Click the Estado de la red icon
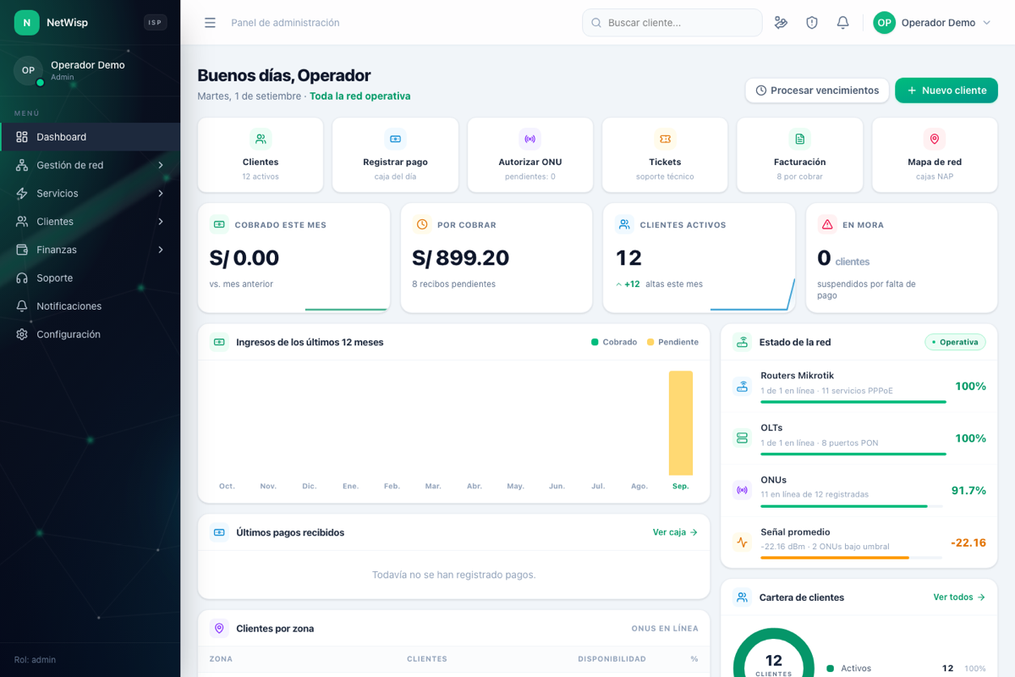Screen dimensions: 1015x677 coord(742,342)
